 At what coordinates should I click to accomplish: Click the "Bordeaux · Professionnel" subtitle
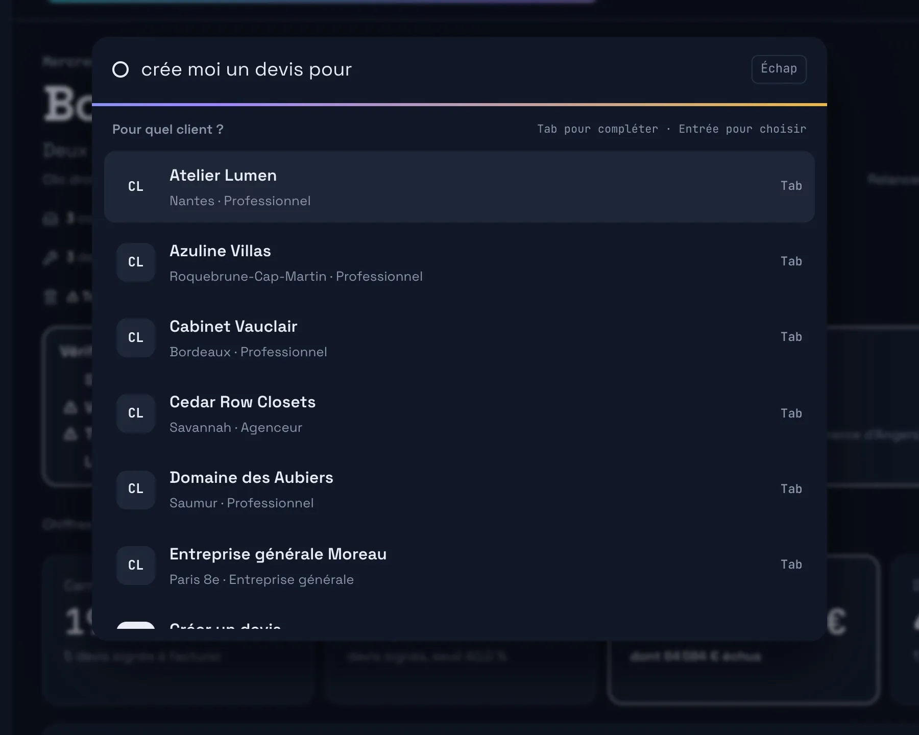pyautogui.click(x=248, y=352)
